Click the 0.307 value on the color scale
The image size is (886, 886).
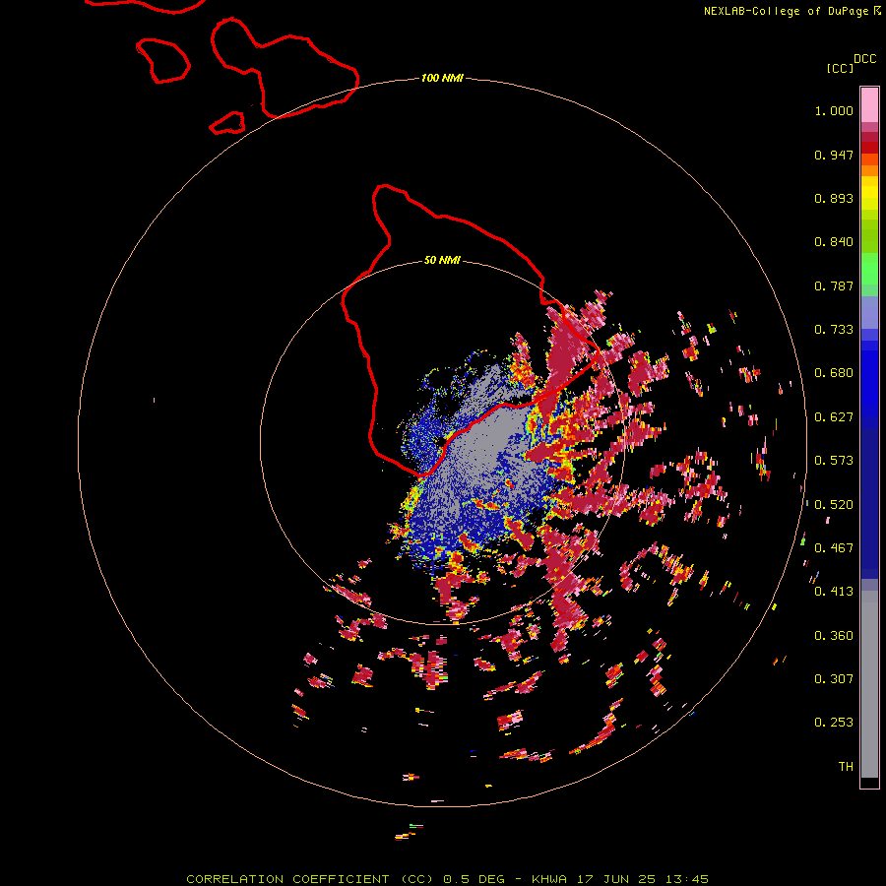click(834, 679)
